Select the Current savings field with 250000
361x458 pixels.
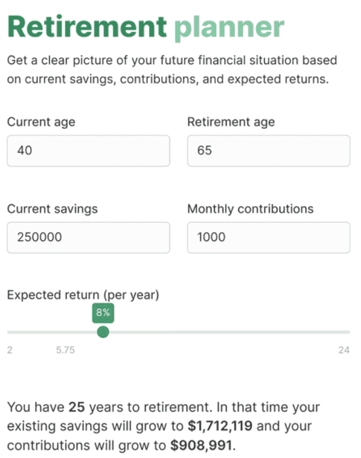(88, 237)
